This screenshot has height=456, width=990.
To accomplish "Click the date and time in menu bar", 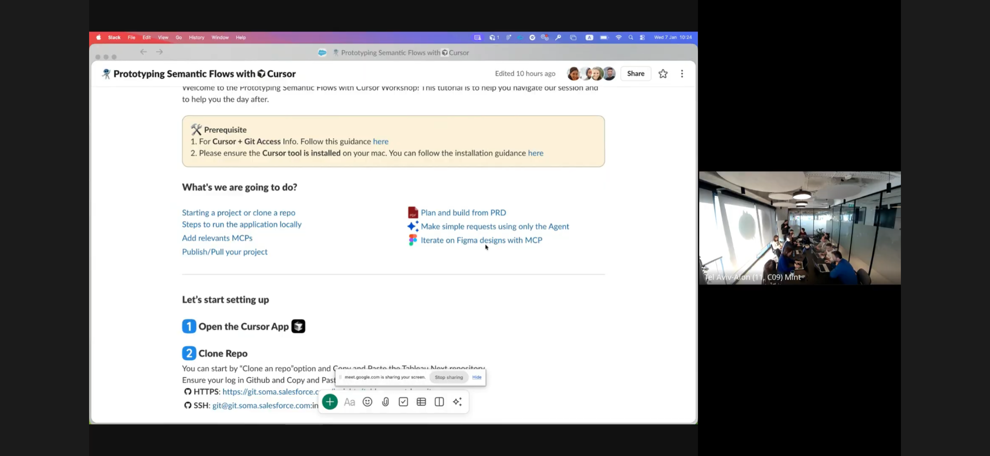I will click(x=673, y=37).
